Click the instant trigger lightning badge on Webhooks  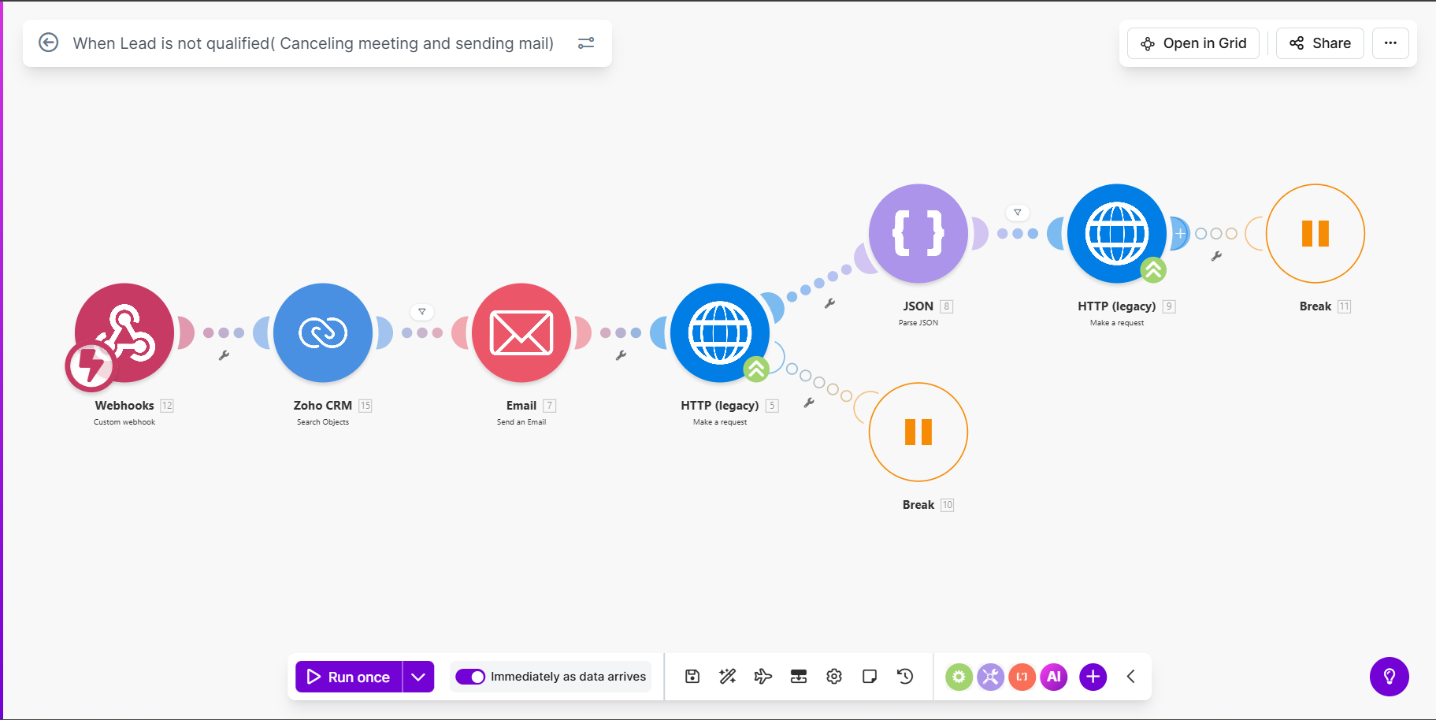pyautogui.click(x=91, y=366)
